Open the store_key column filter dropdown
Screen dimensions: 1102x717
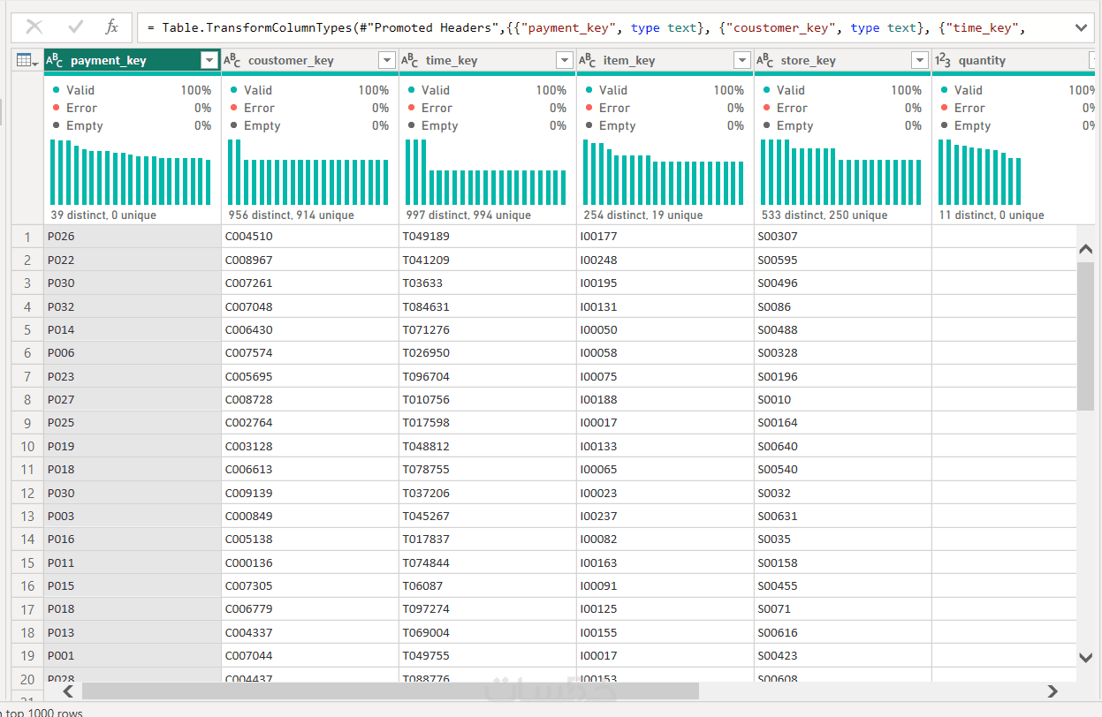point(920,60)
